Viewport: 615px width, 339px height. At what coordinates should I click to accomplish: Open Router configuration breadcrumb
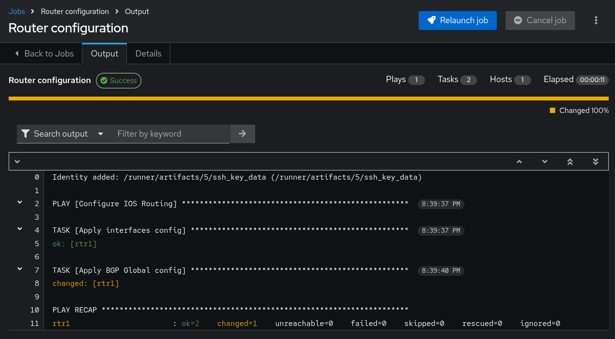point(75,11)
